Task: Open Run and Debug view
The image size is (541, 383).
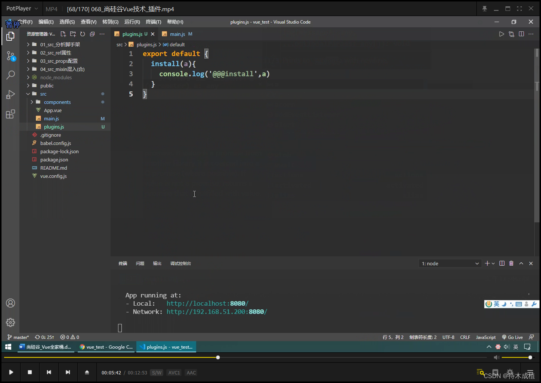Action: pos(10,95)
